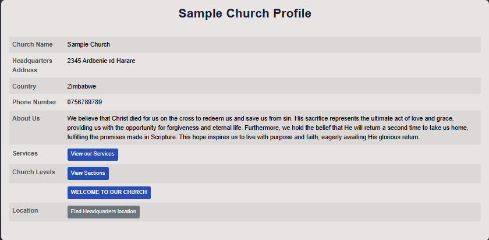Select the Phone Number label
Image resolution: width=489 pixels, height=240 pixels.
click(34, 103)
